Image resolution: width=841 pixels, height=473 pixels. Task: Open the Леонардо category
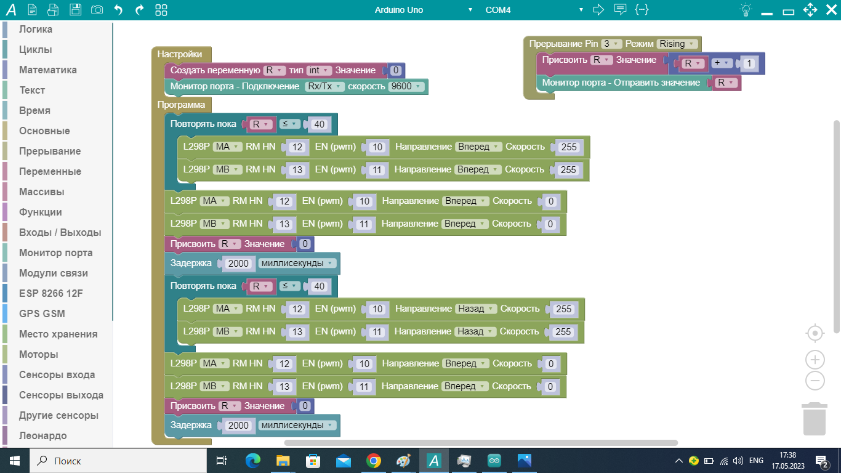click(x=43, y=435)
